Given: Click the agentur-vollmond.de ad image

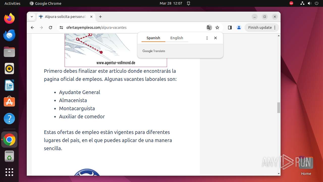Looking at the screenshot, I should click(x=116, y=50).
